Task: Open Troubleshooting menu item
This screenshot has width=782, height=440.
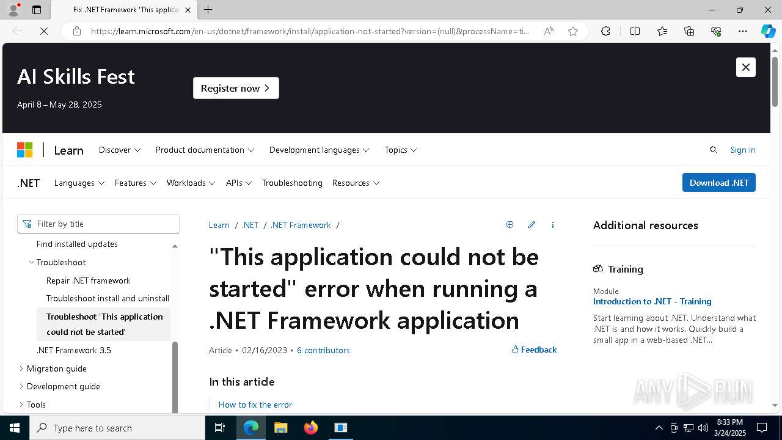Action: click(x=292, y=183)
